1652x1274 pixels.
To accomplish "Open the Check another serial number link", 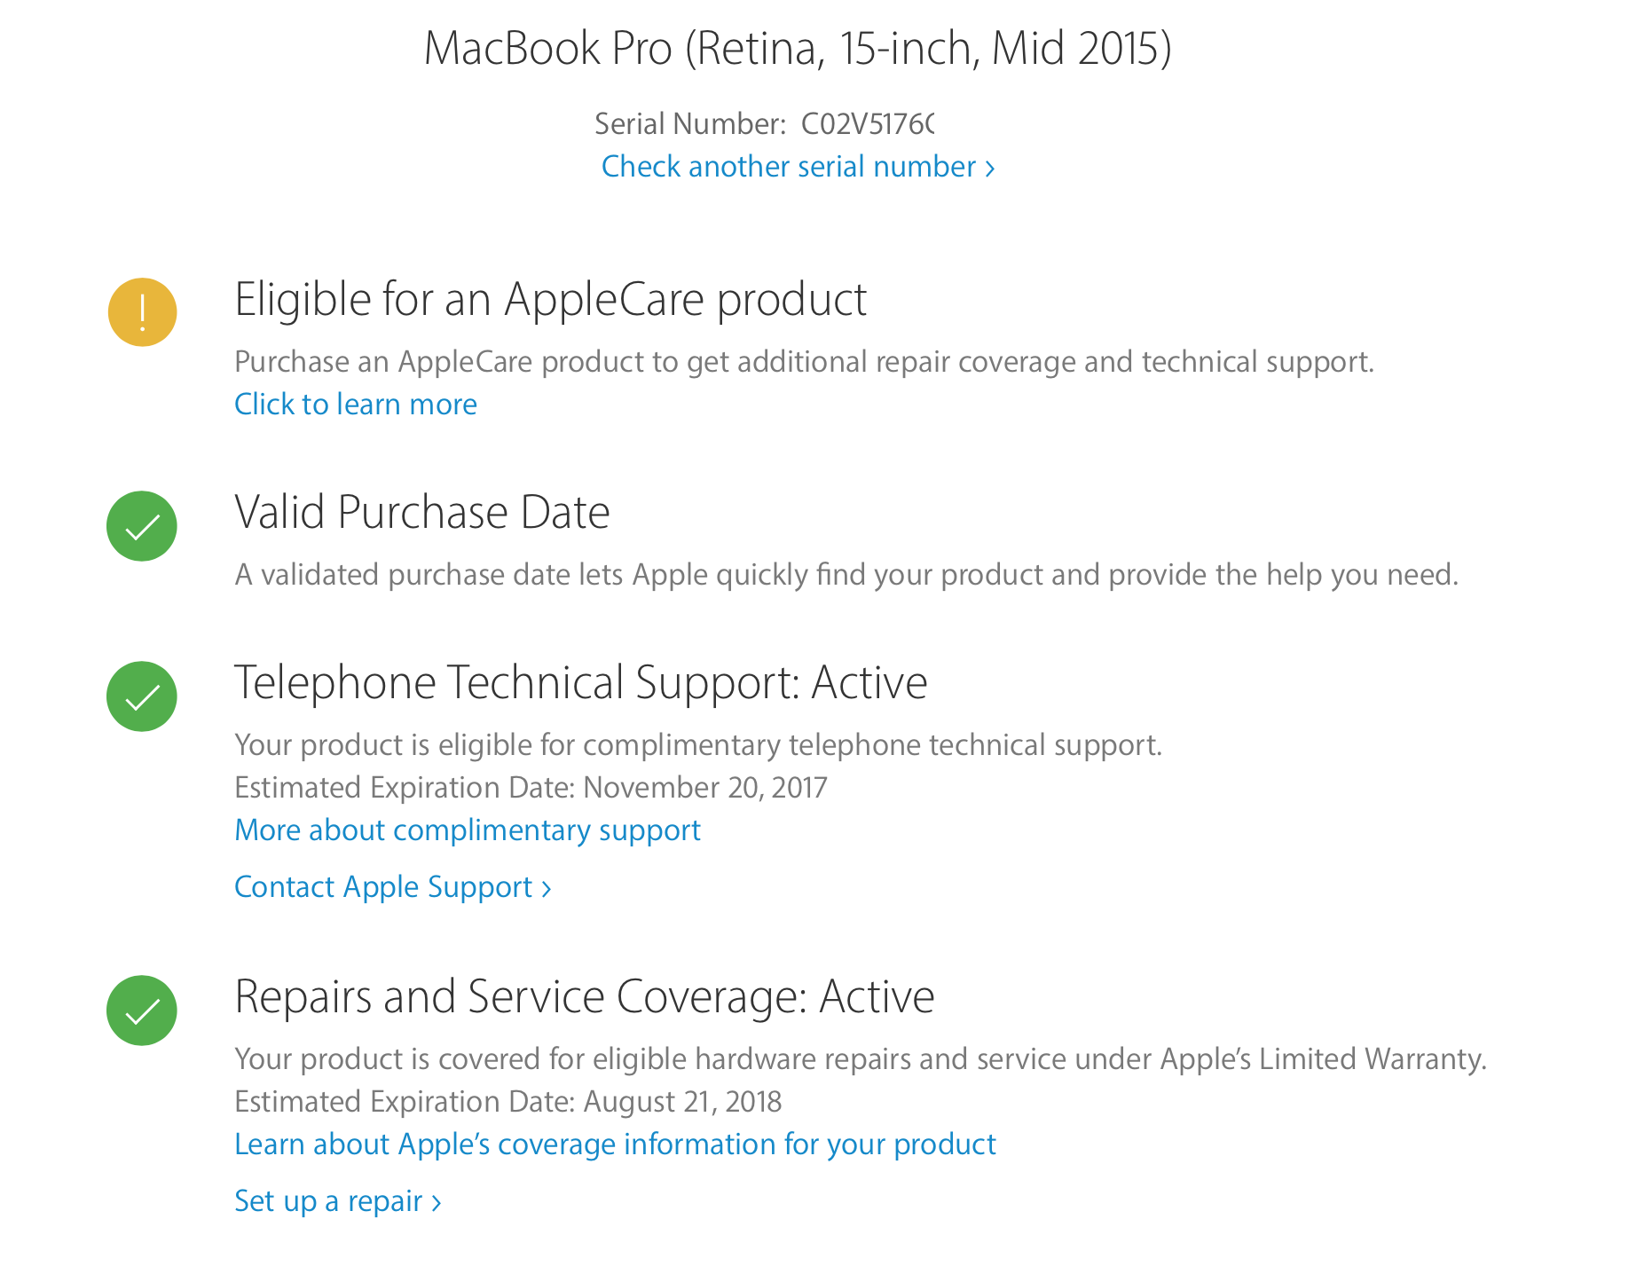I will [x=798, y=167].
